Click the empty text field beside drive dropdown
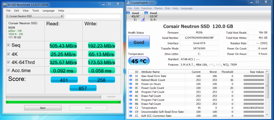This screenshot has width=274, height=120. tap(93, 16)
